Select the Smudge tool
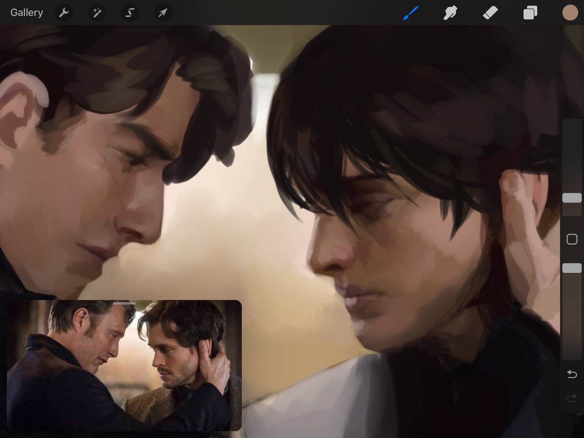 click(450, 13)
